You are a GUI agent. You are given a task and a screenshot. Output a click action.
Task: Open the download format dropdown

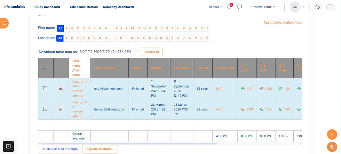click(109, 51)
